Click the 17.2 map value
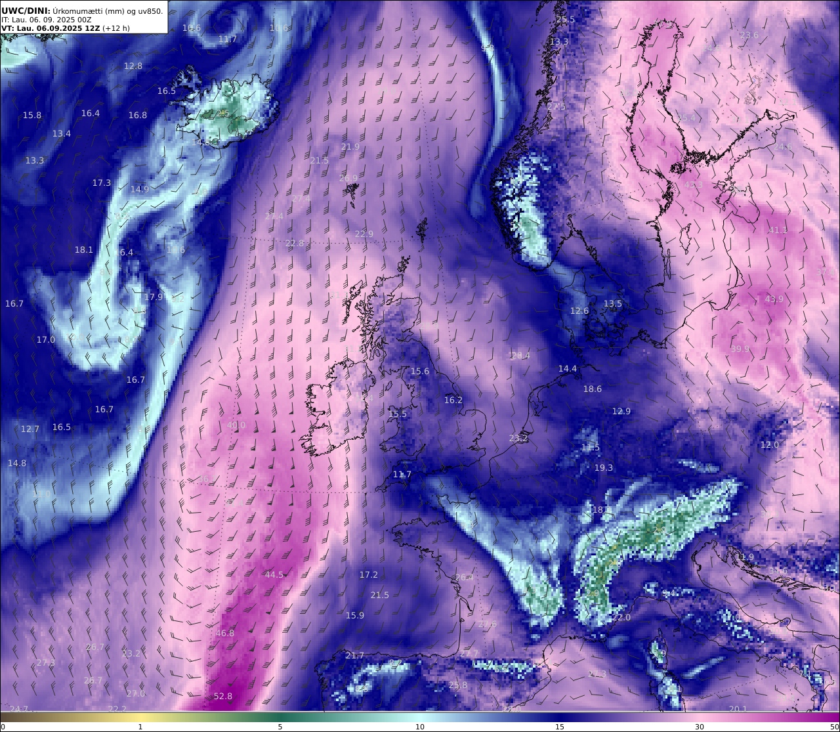840x732 pixels. tap(369, 574)
